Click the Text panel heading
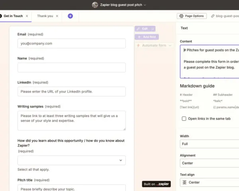 184,28
